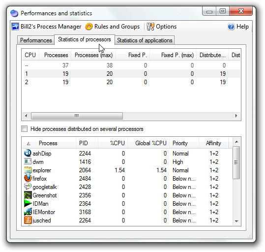
Task: Select the IDMan process icon
Action: (28, 203)
